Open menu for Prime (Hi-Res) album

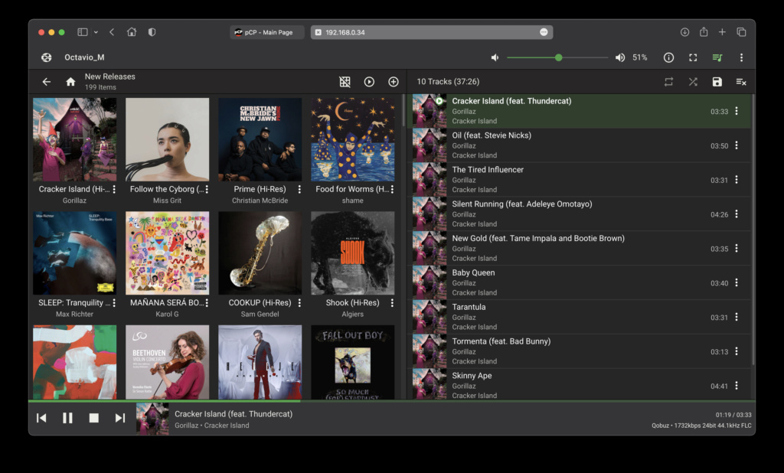click(x=299, y=189)
